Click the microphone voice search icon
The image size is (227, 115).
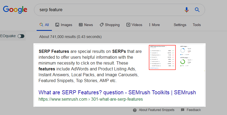(187, 10)
